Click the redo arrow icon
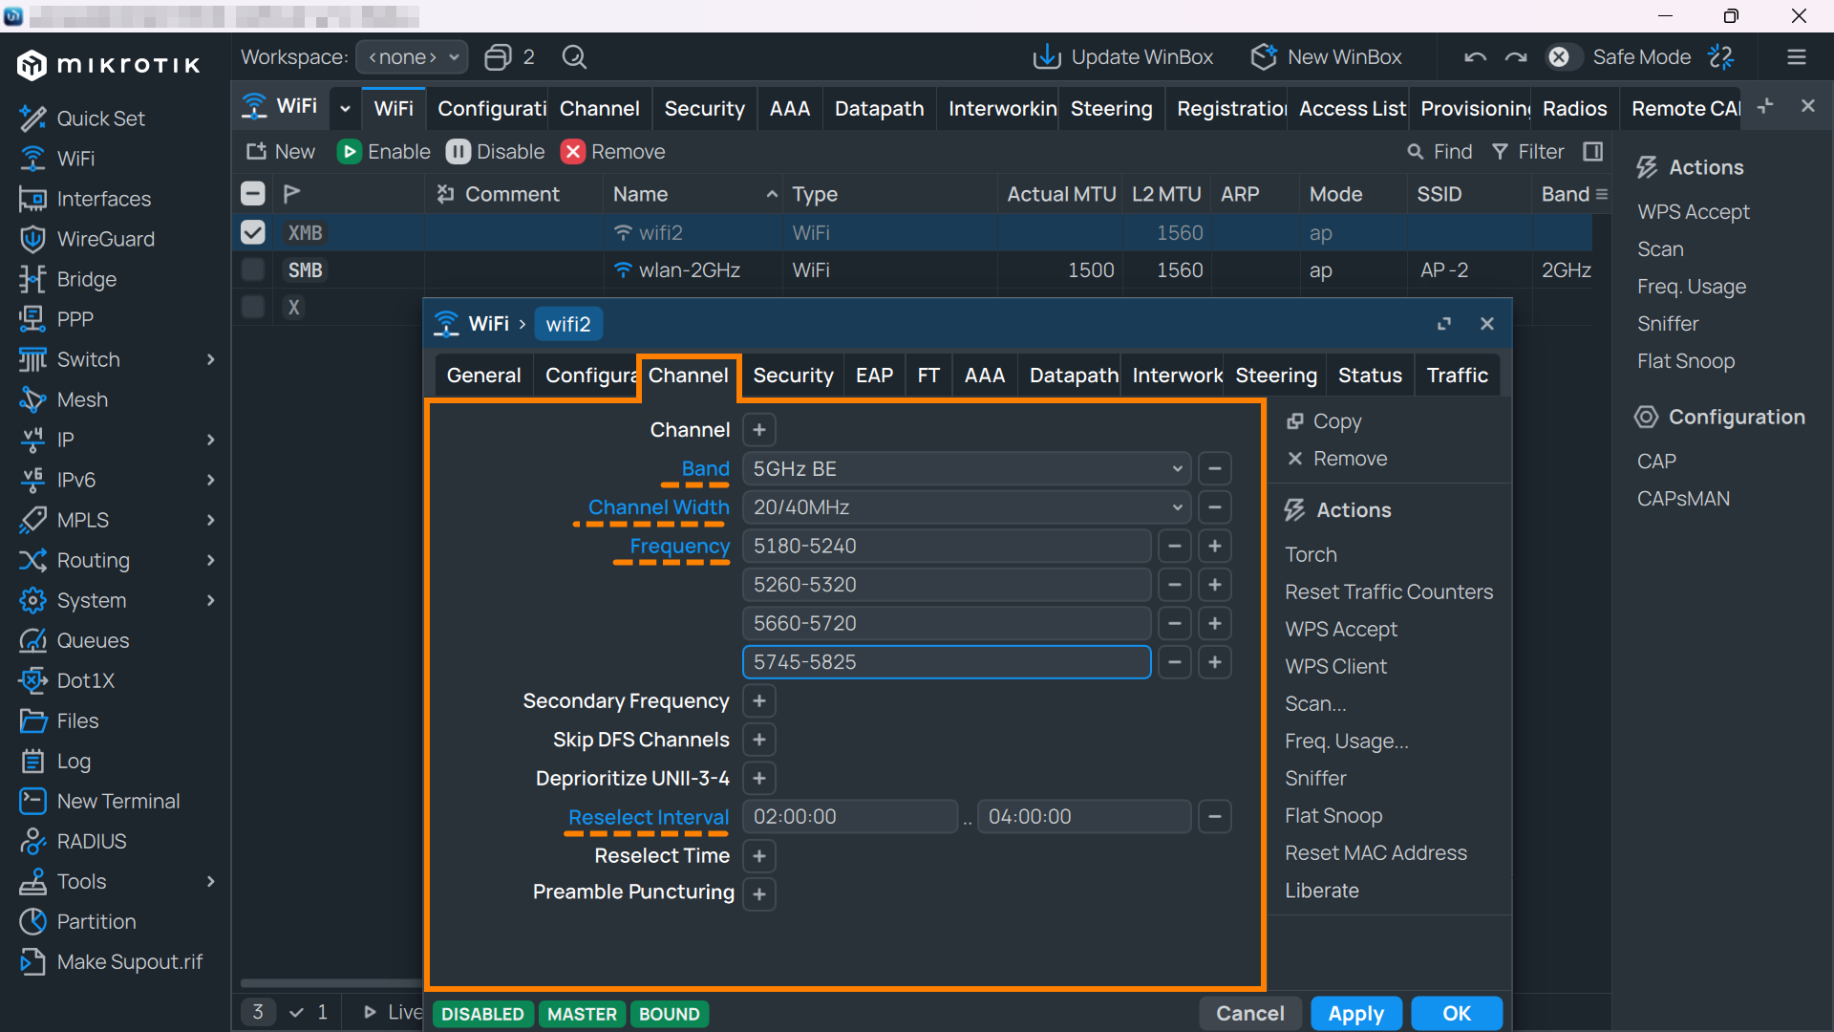1834x1032 pixels. pos(1516,57)
